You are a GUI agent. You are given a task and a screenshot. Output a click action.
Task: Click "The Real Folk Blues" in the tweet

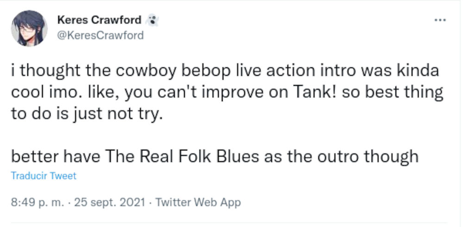182,156
